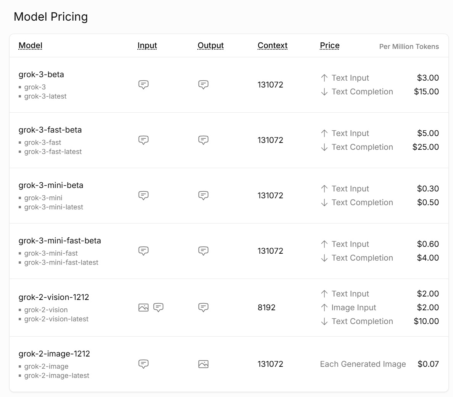Select the grok-3-mini-fast-beta model name
Screen dimensions: 453x397
pyautogui.click(x=60, y=241)
